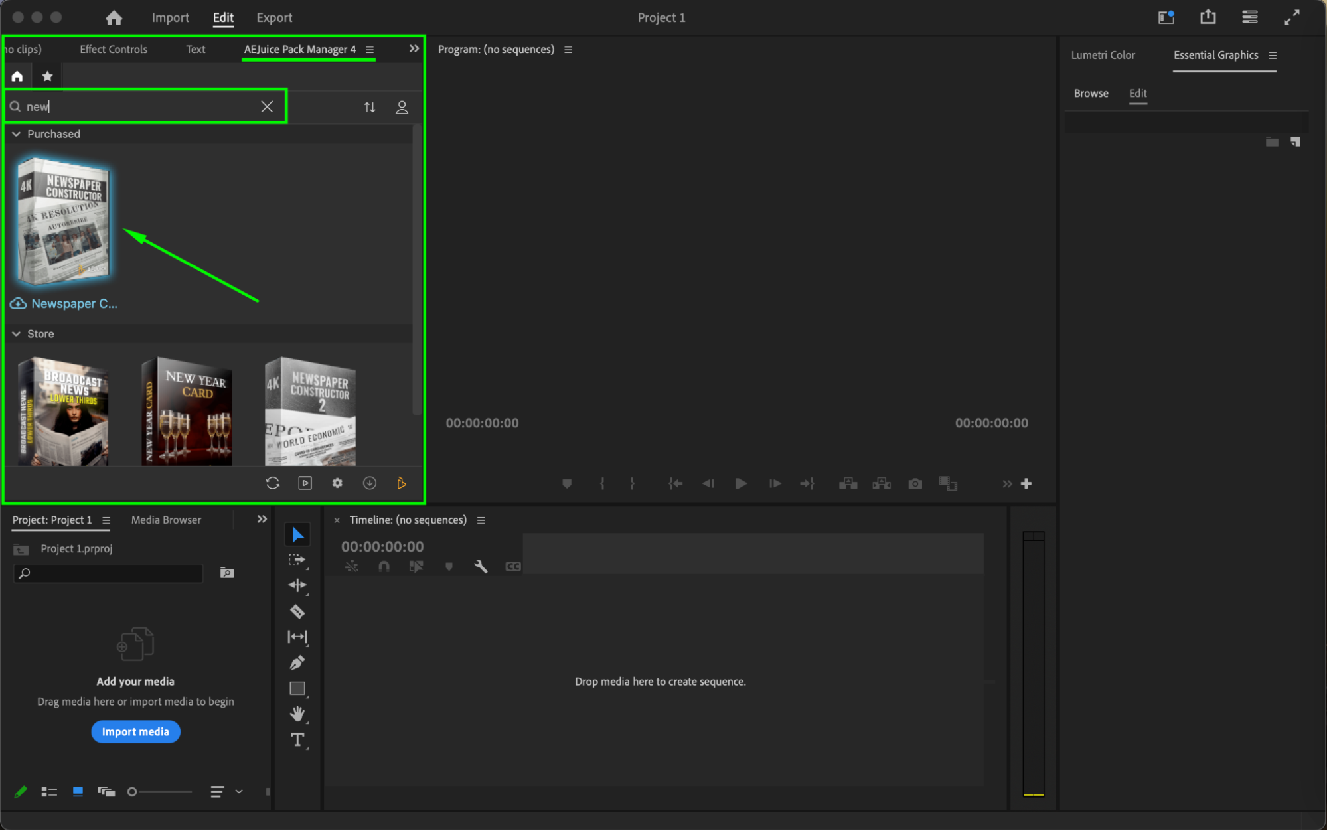The width and height of the screenshot is (1327, 831).
Task: Click the AEJuice refresh icon
Action: tap(273, 483)
